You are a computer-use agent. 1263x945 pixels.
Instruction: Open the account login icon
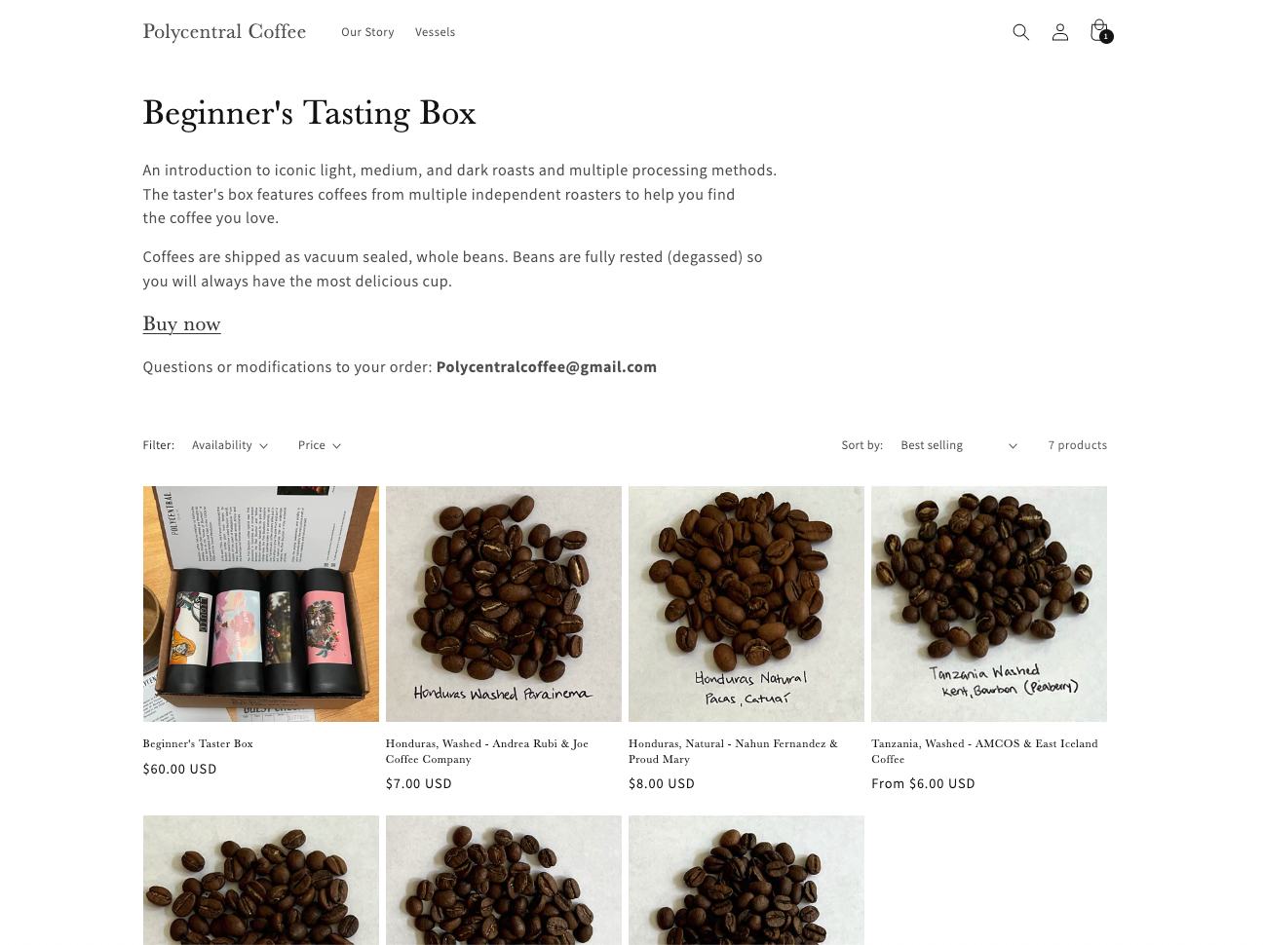click(1060, 32)
